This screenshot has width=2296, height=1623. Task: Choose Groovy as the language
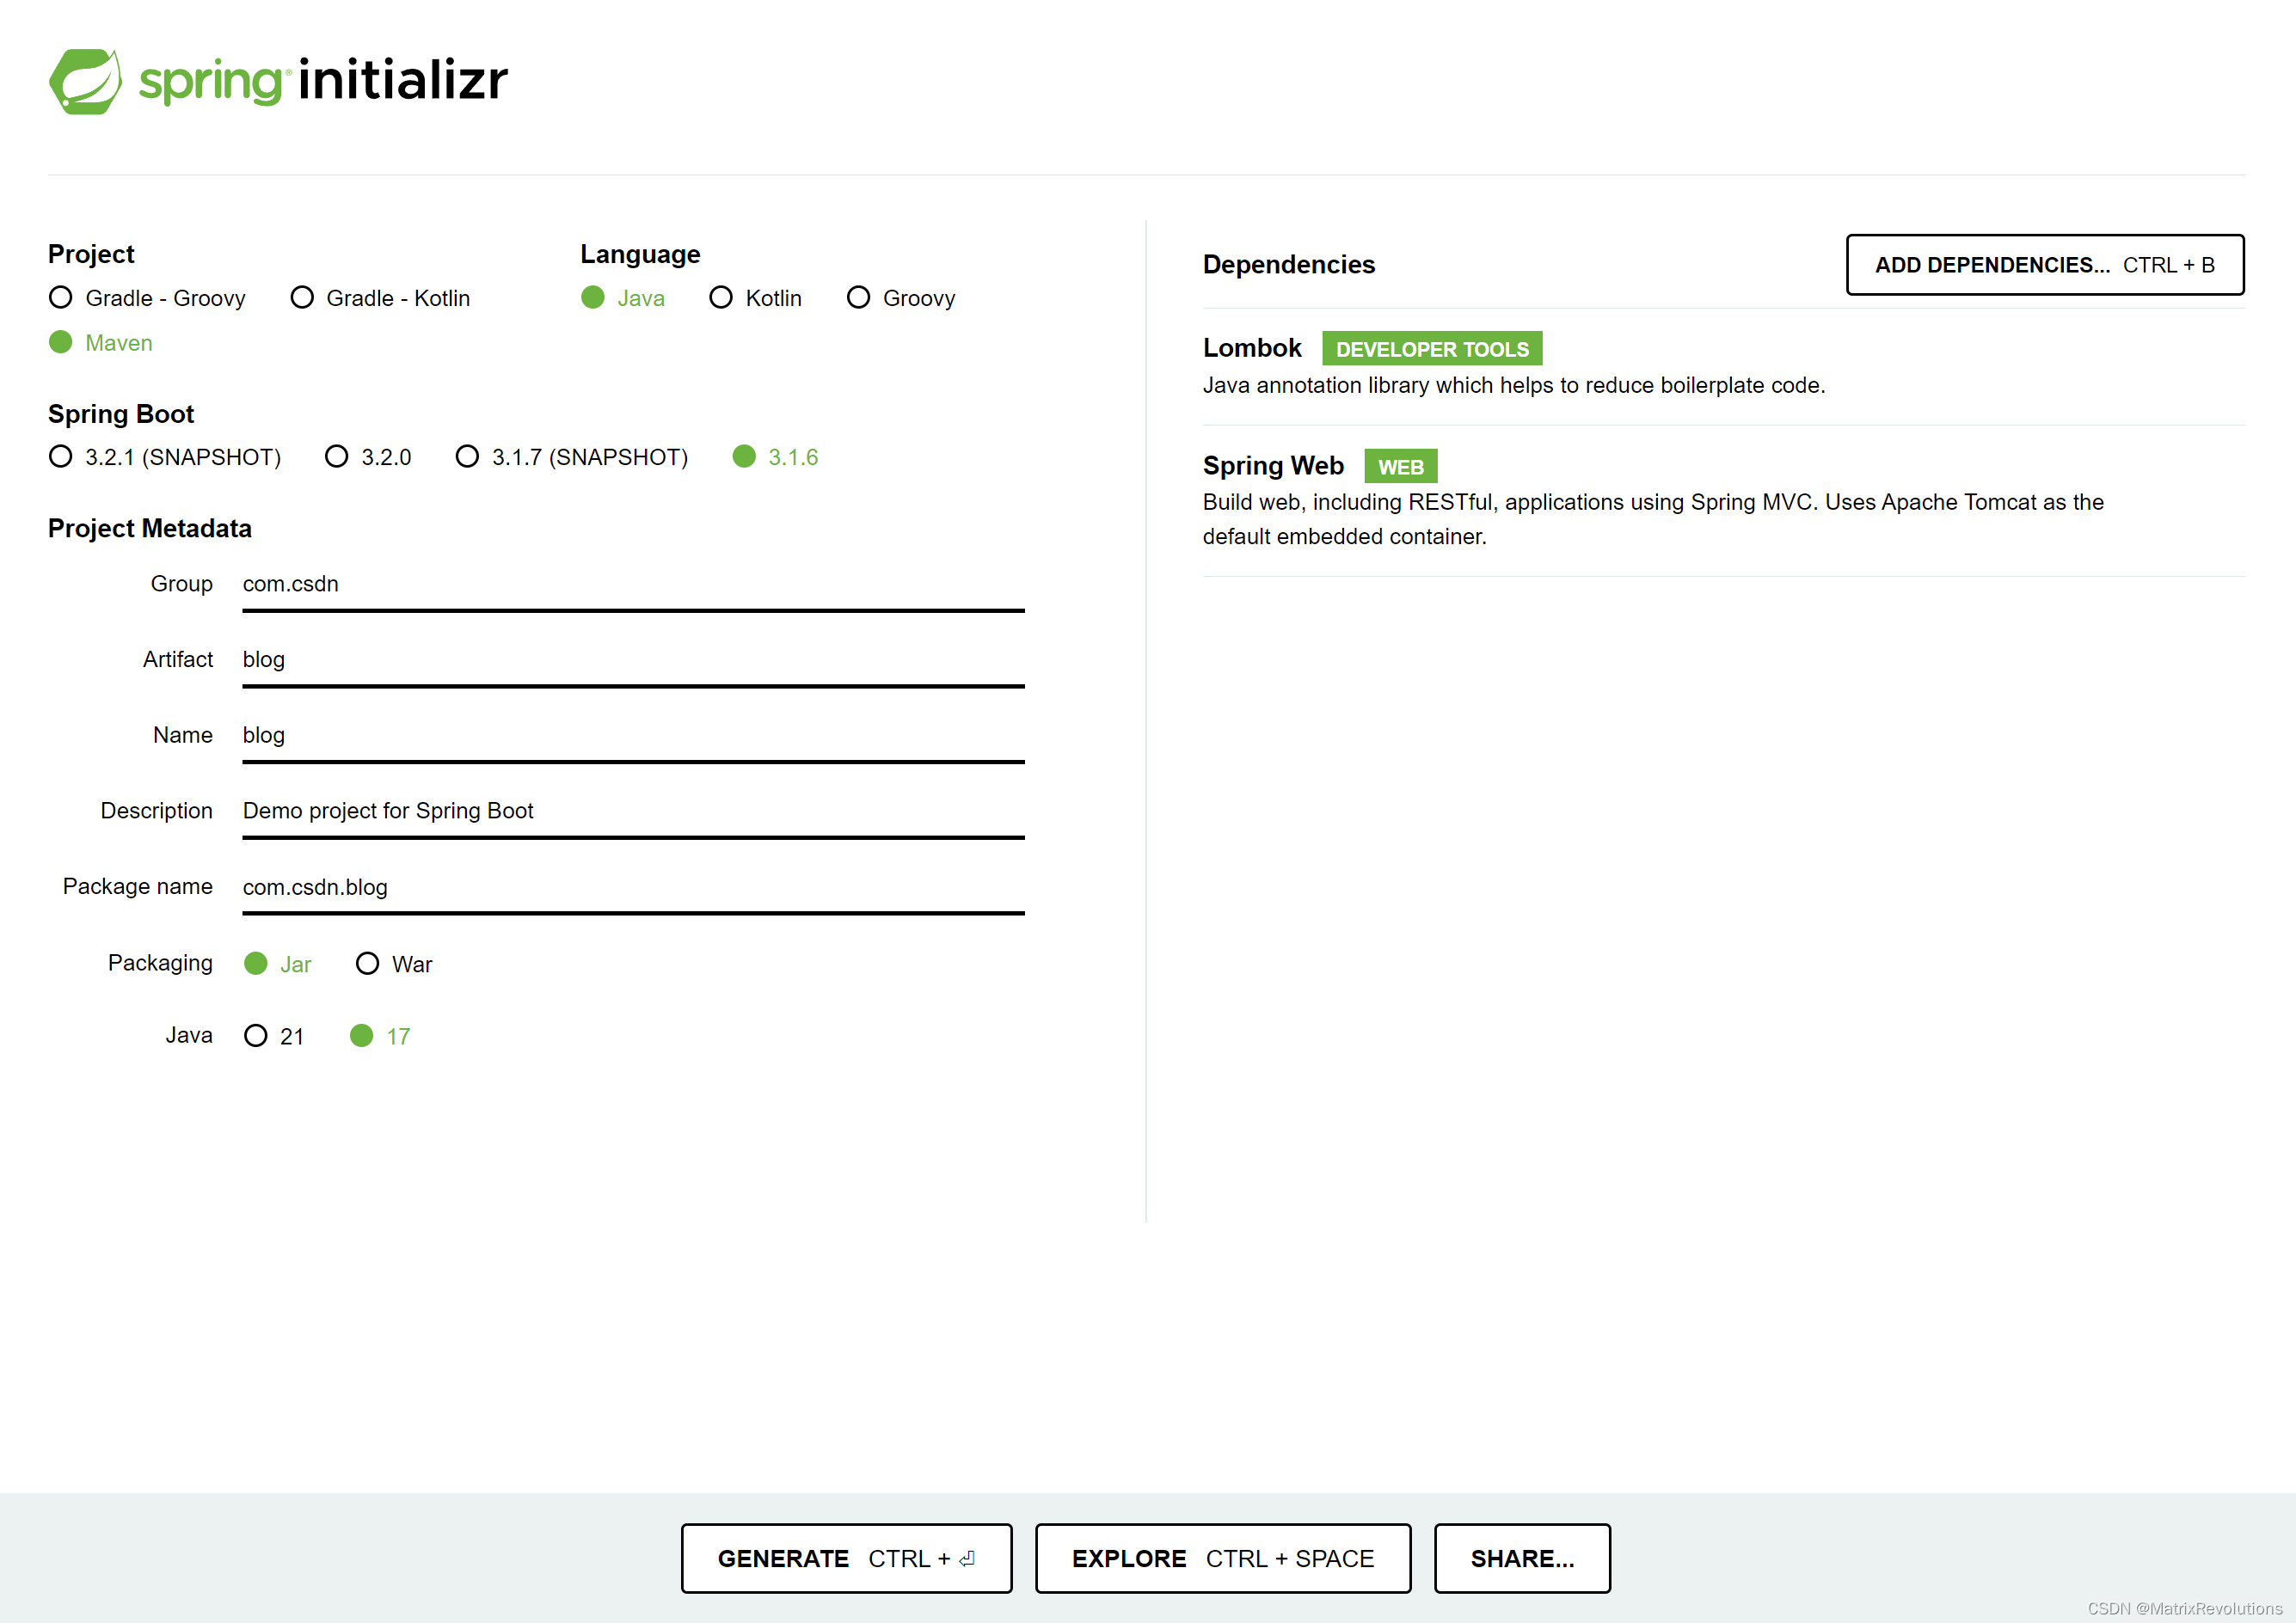click(x=901, y=297)
